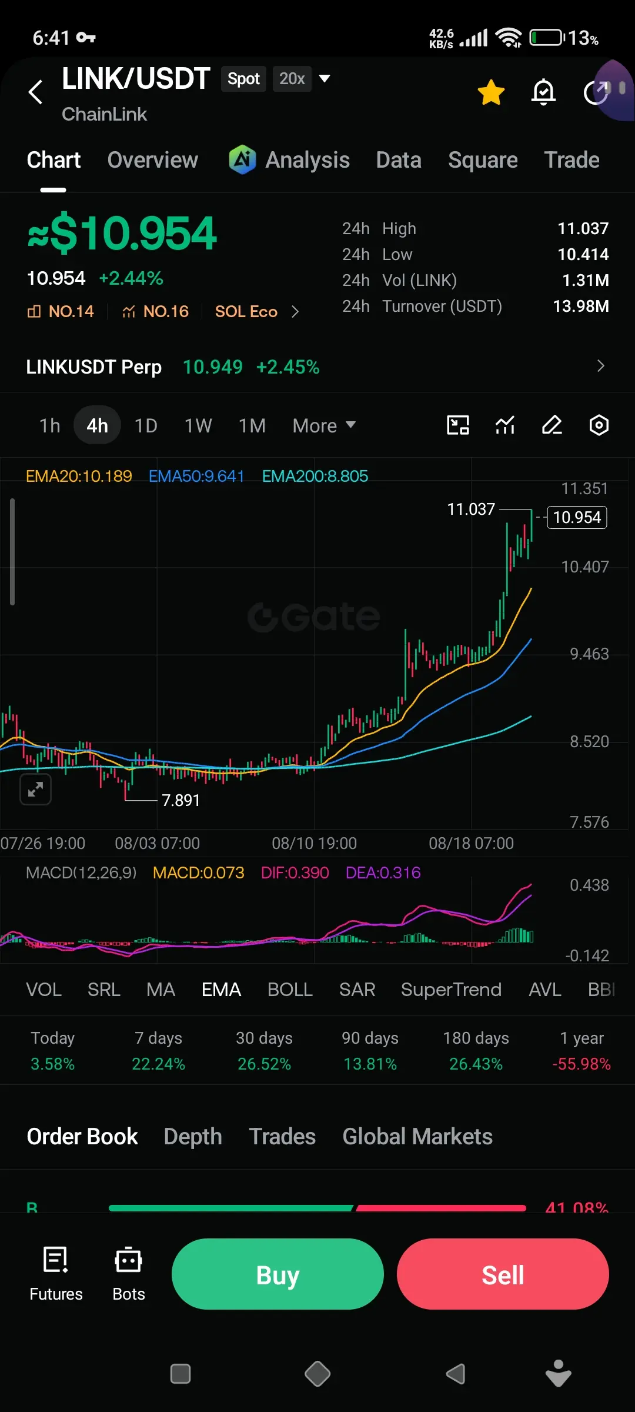Screen dimensions: 635x1412
Task: Select the 1h timeframe
Action: (x=50, y=425)
